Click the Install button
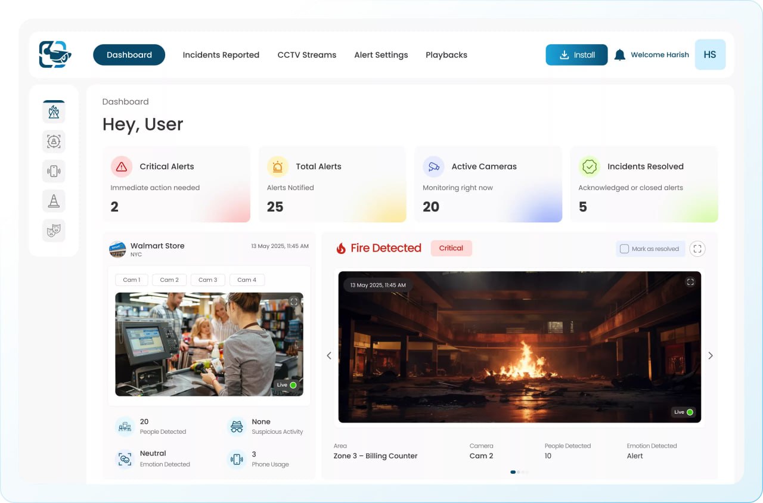The height and width of the screenshot is (503, 763). pyautogui.click(x=576, y=54)
